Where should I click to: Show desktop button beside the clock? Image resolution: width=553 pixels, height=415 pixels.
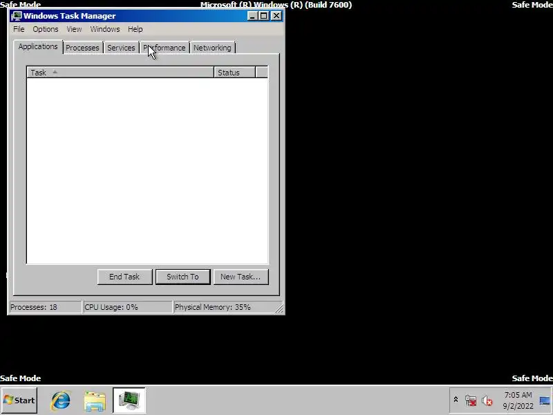click(x=545, y=400)
